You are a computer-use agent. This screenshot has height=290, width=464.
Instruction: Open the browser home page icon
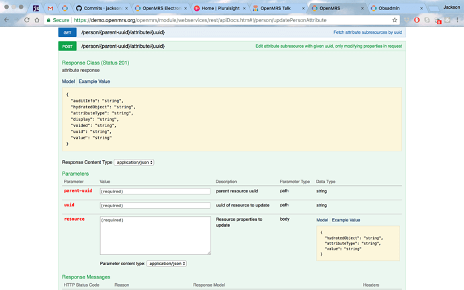point(37,20)
